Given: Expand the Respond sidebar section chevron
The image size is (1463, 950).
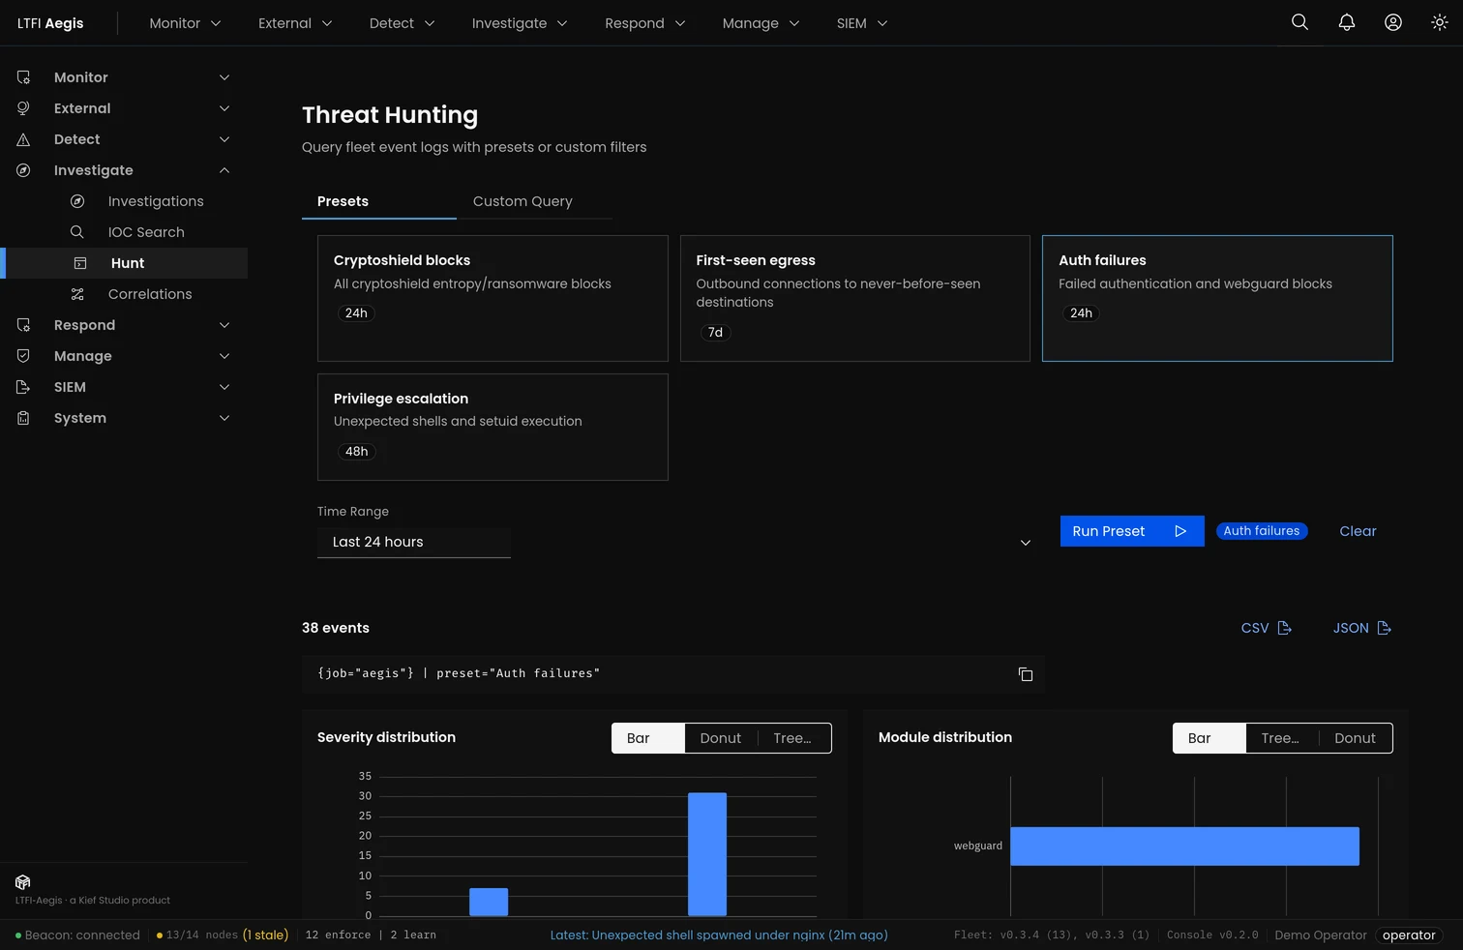Looking at the screenshot, I should click(x=224, y=325).
